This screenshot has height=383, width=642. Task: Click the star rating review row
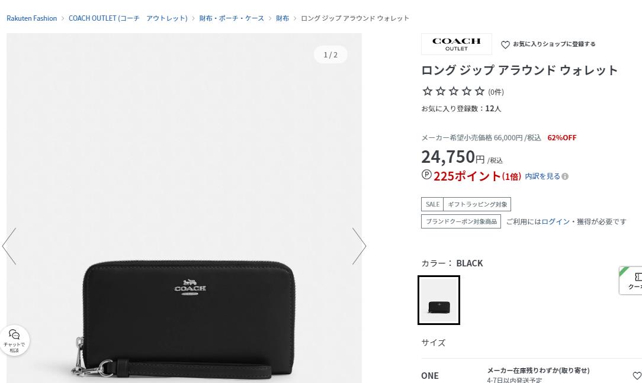[463, 91]
